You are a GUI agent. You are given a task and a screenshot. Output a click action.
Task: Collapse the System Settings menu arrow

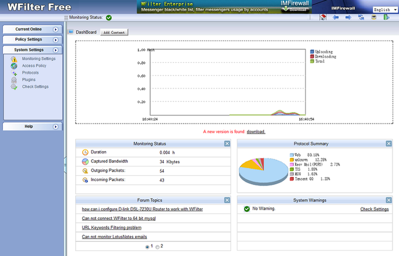55,50
